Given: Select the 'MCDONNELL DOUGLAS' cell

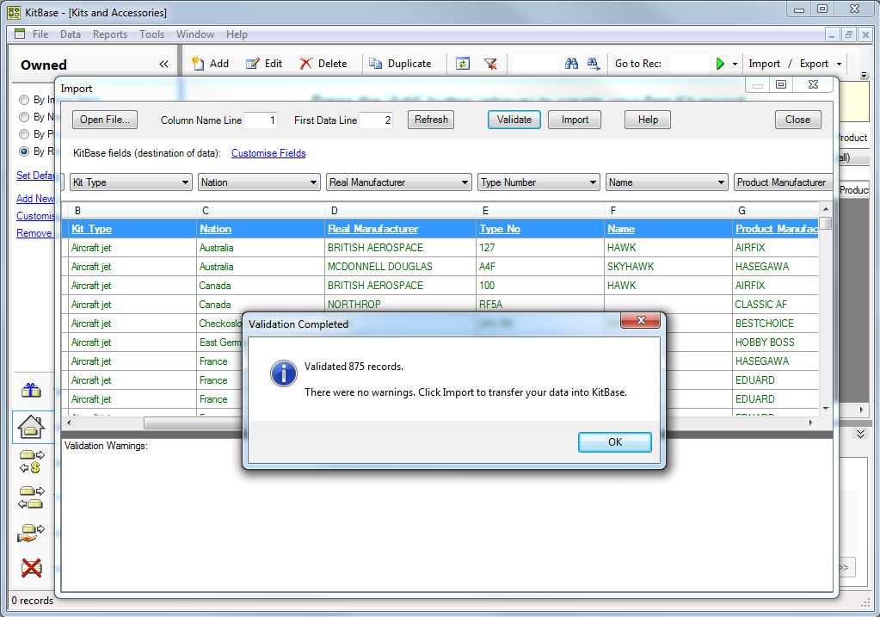Looking at the screenshot, I should point(400,267).
